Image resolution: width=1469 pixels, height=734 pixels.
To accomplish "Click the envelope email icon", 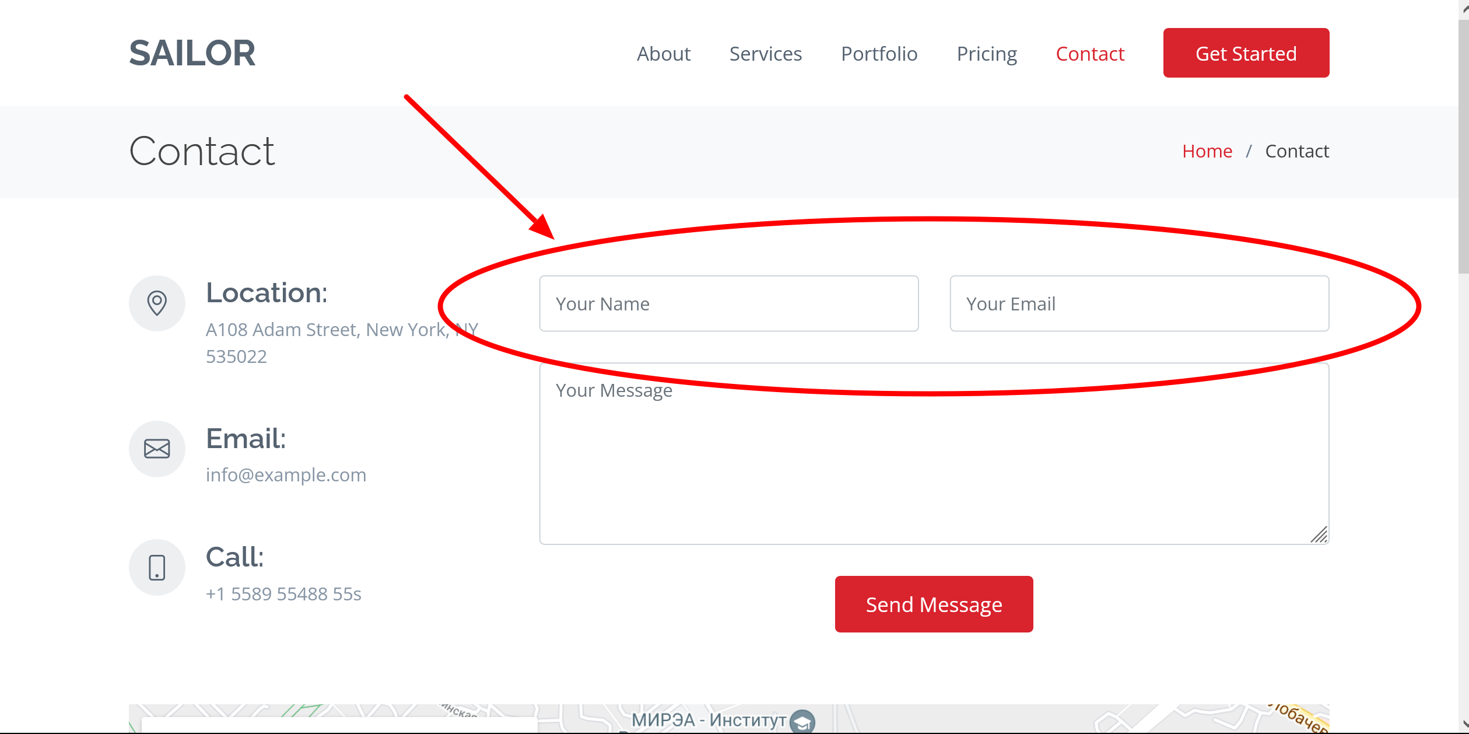I will tap(157, 449).
